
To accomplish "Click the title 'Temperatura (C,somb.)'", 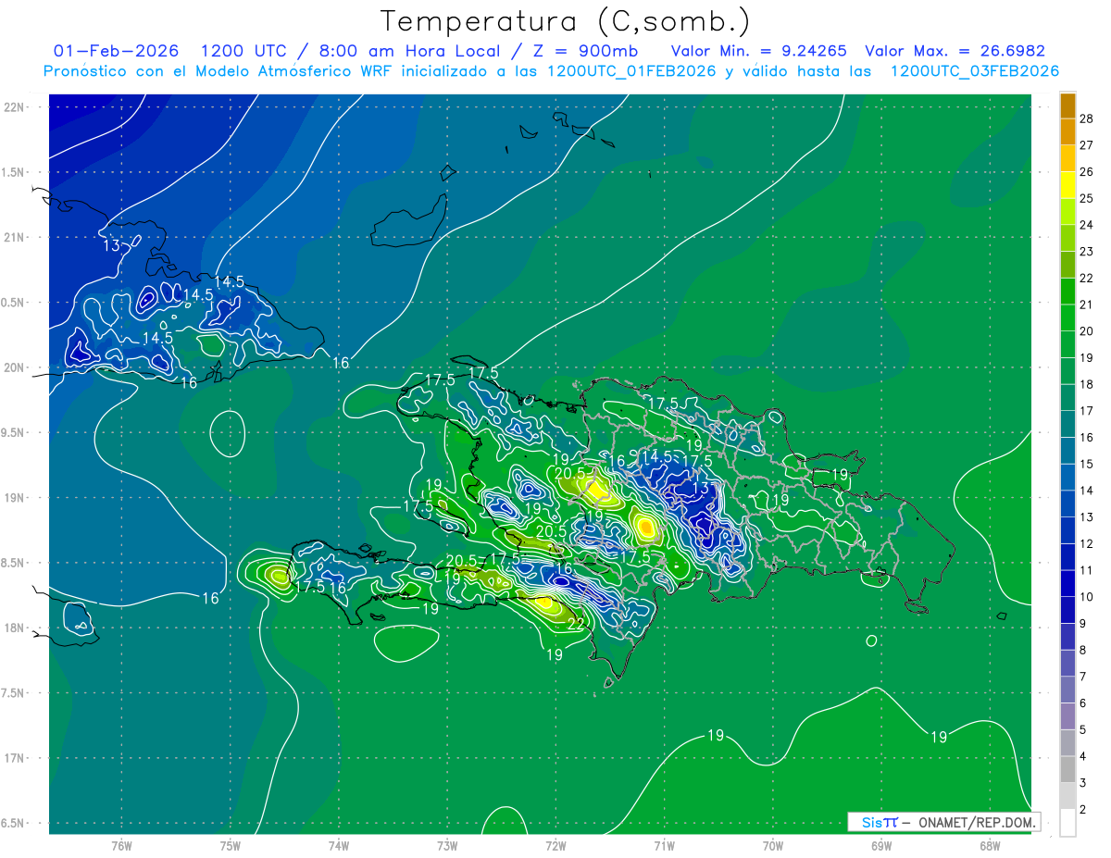I will click(565, 21).
